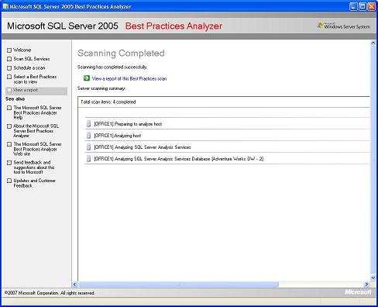Click the horizontal scrollbar left arrow
Screen dimensions: 378x307
pos(75,285)
